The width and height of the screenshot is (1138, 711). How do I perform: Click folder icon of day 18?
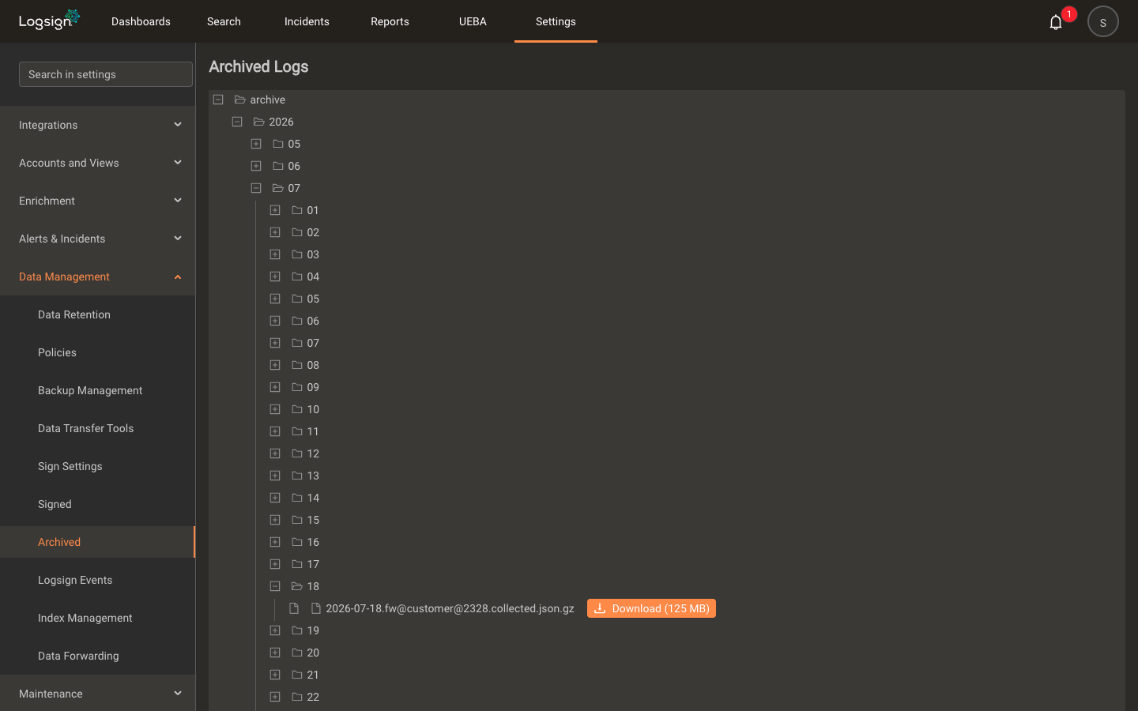click(297, 586)
